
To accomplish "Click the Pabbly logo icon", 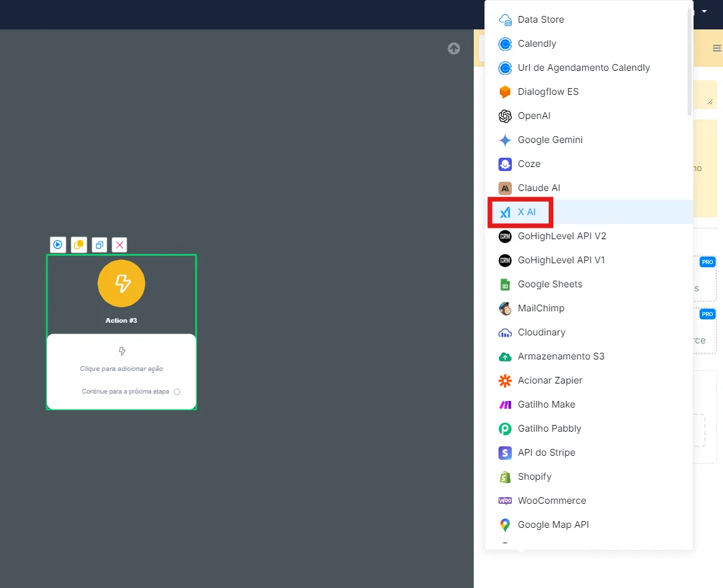I will (x=505, y=429).
